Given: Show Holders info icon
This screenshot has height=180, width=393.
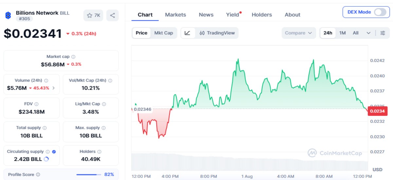Looking at the screenshot, I should click(x=99, y=152).
